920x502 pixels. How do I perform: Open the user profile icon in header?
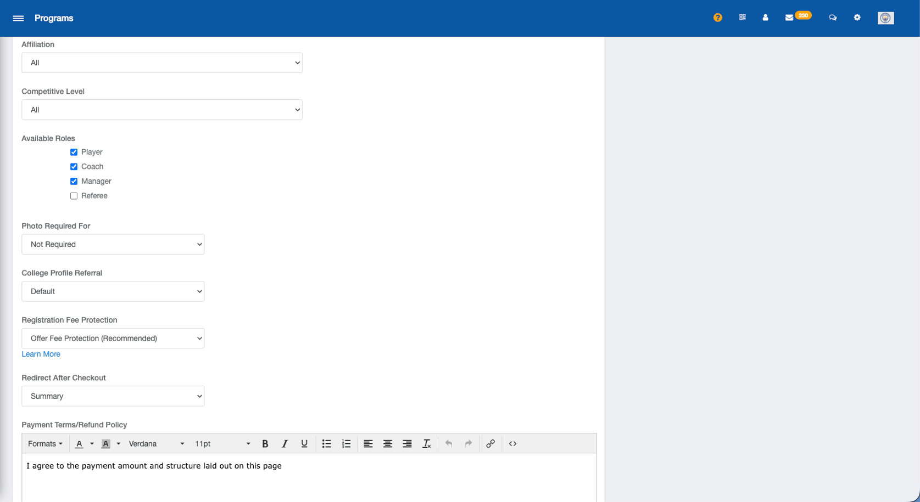[765, 18]
